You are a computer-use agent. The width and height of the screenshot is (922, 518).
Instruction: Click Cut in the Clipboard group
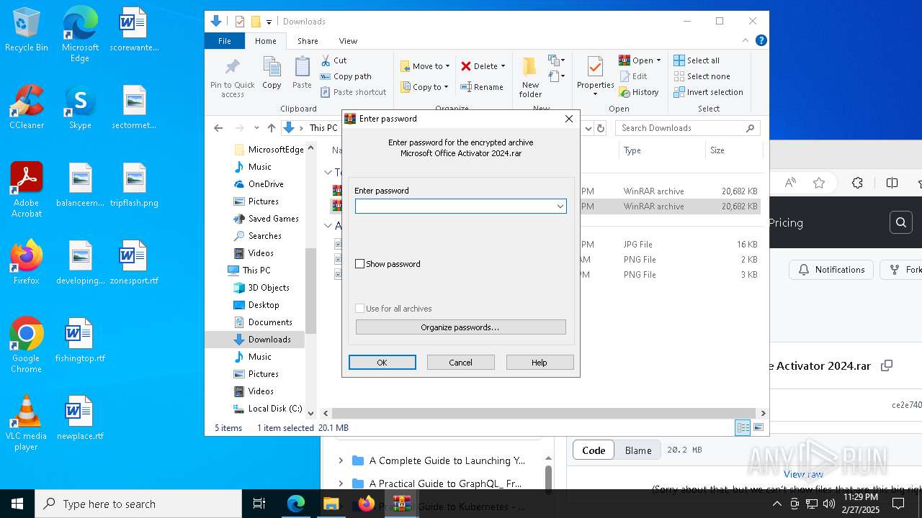click(x=334, y=60)
